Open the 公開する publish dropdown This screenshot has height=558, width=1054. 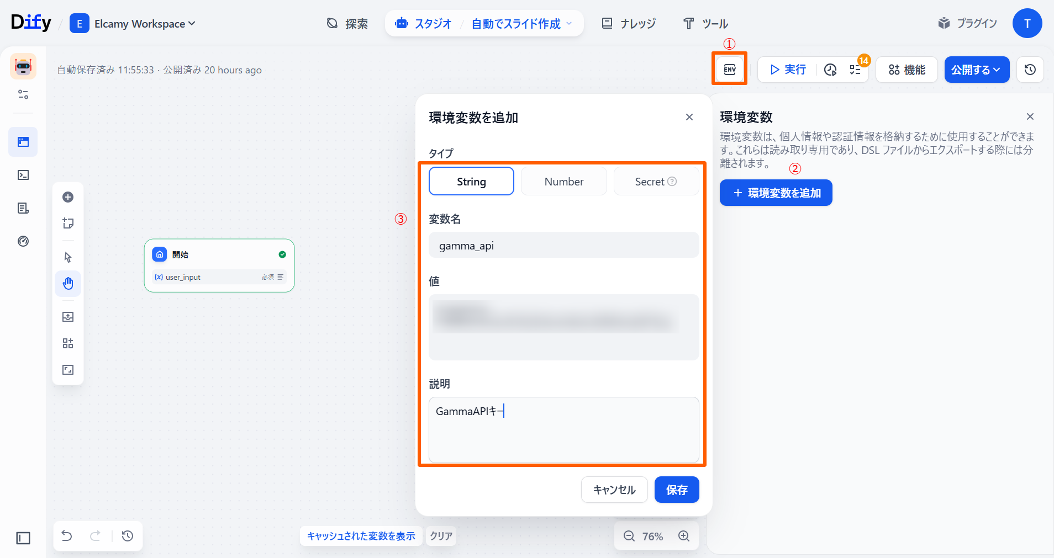click(x=976, y=70)
